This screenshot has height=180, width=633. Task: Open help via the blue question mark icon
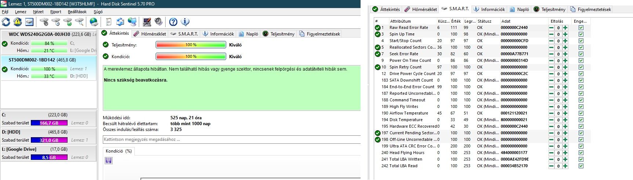coord(173,22)
